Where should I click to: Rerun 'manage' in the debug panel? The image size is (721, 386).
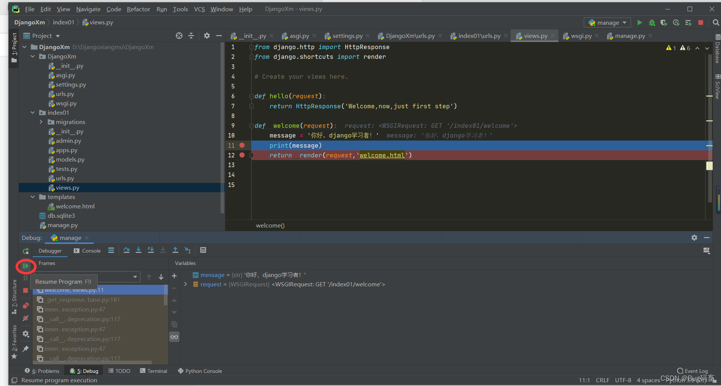click(26, 251)
